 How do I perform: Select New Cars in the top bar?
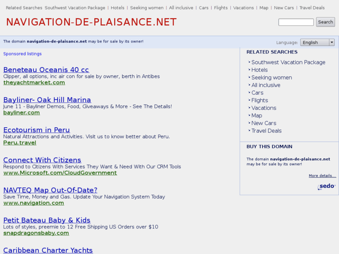(x=284, y=8)
